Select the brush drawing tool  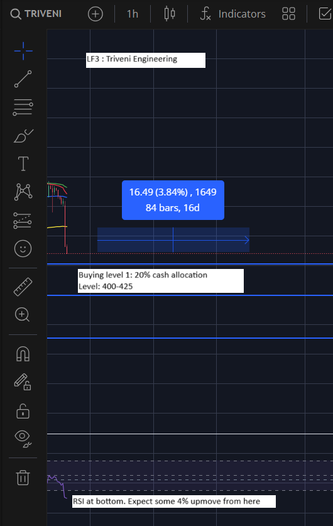point(23,136)
